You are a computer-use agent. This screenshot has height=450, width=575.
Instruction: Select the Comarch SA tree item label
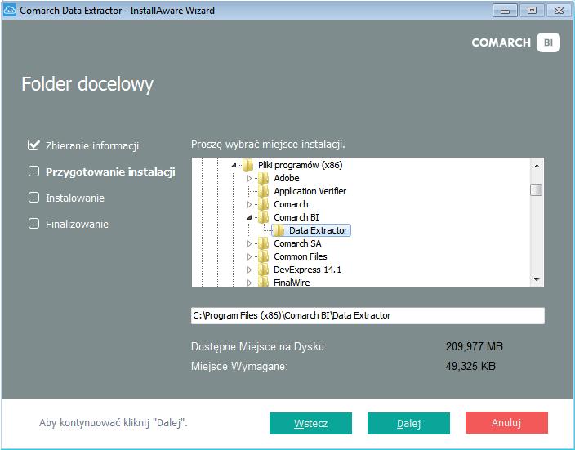point(297,243)
